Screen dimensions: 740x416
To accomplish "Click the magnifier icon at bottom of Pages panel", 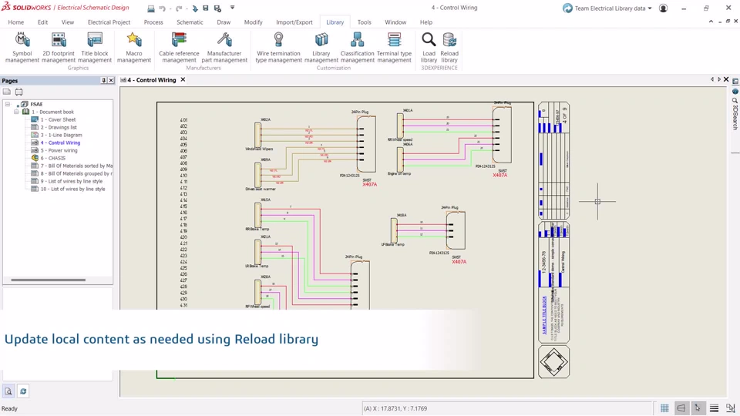I will [8, 391].
